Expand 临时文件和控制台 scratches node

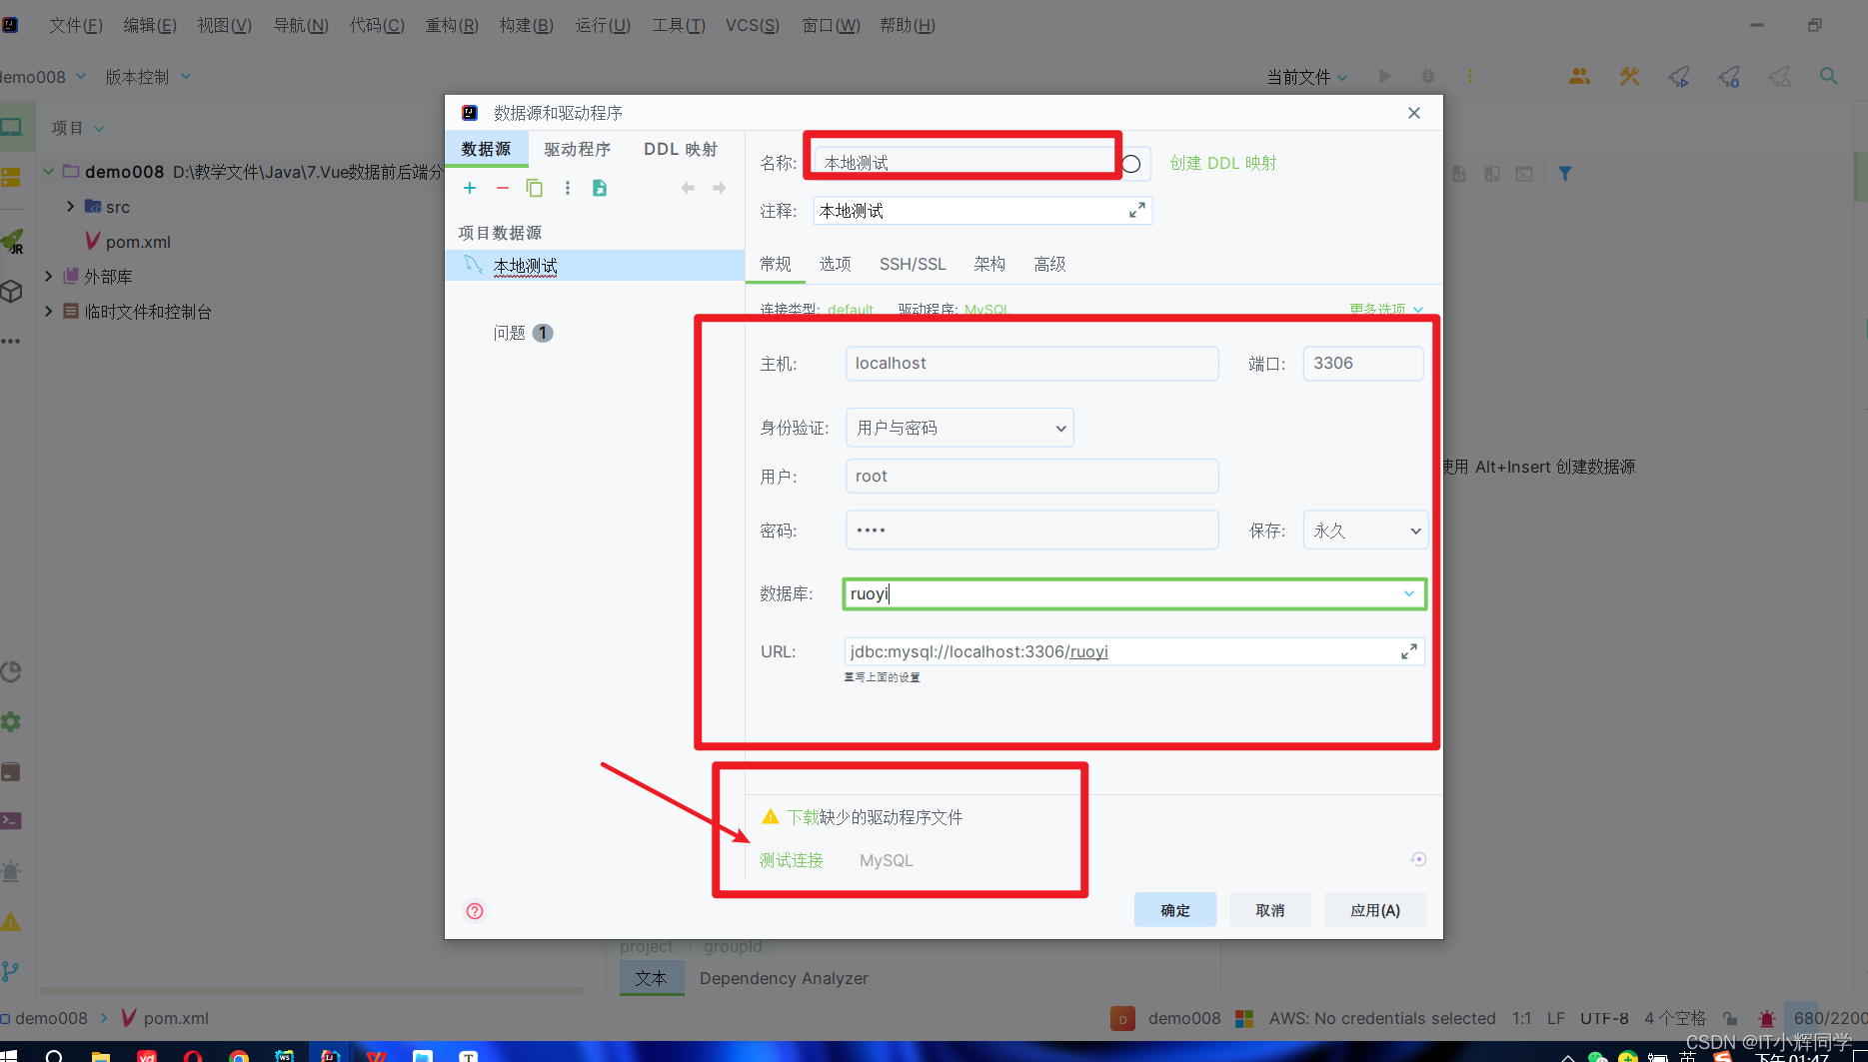tap(48, 311)
